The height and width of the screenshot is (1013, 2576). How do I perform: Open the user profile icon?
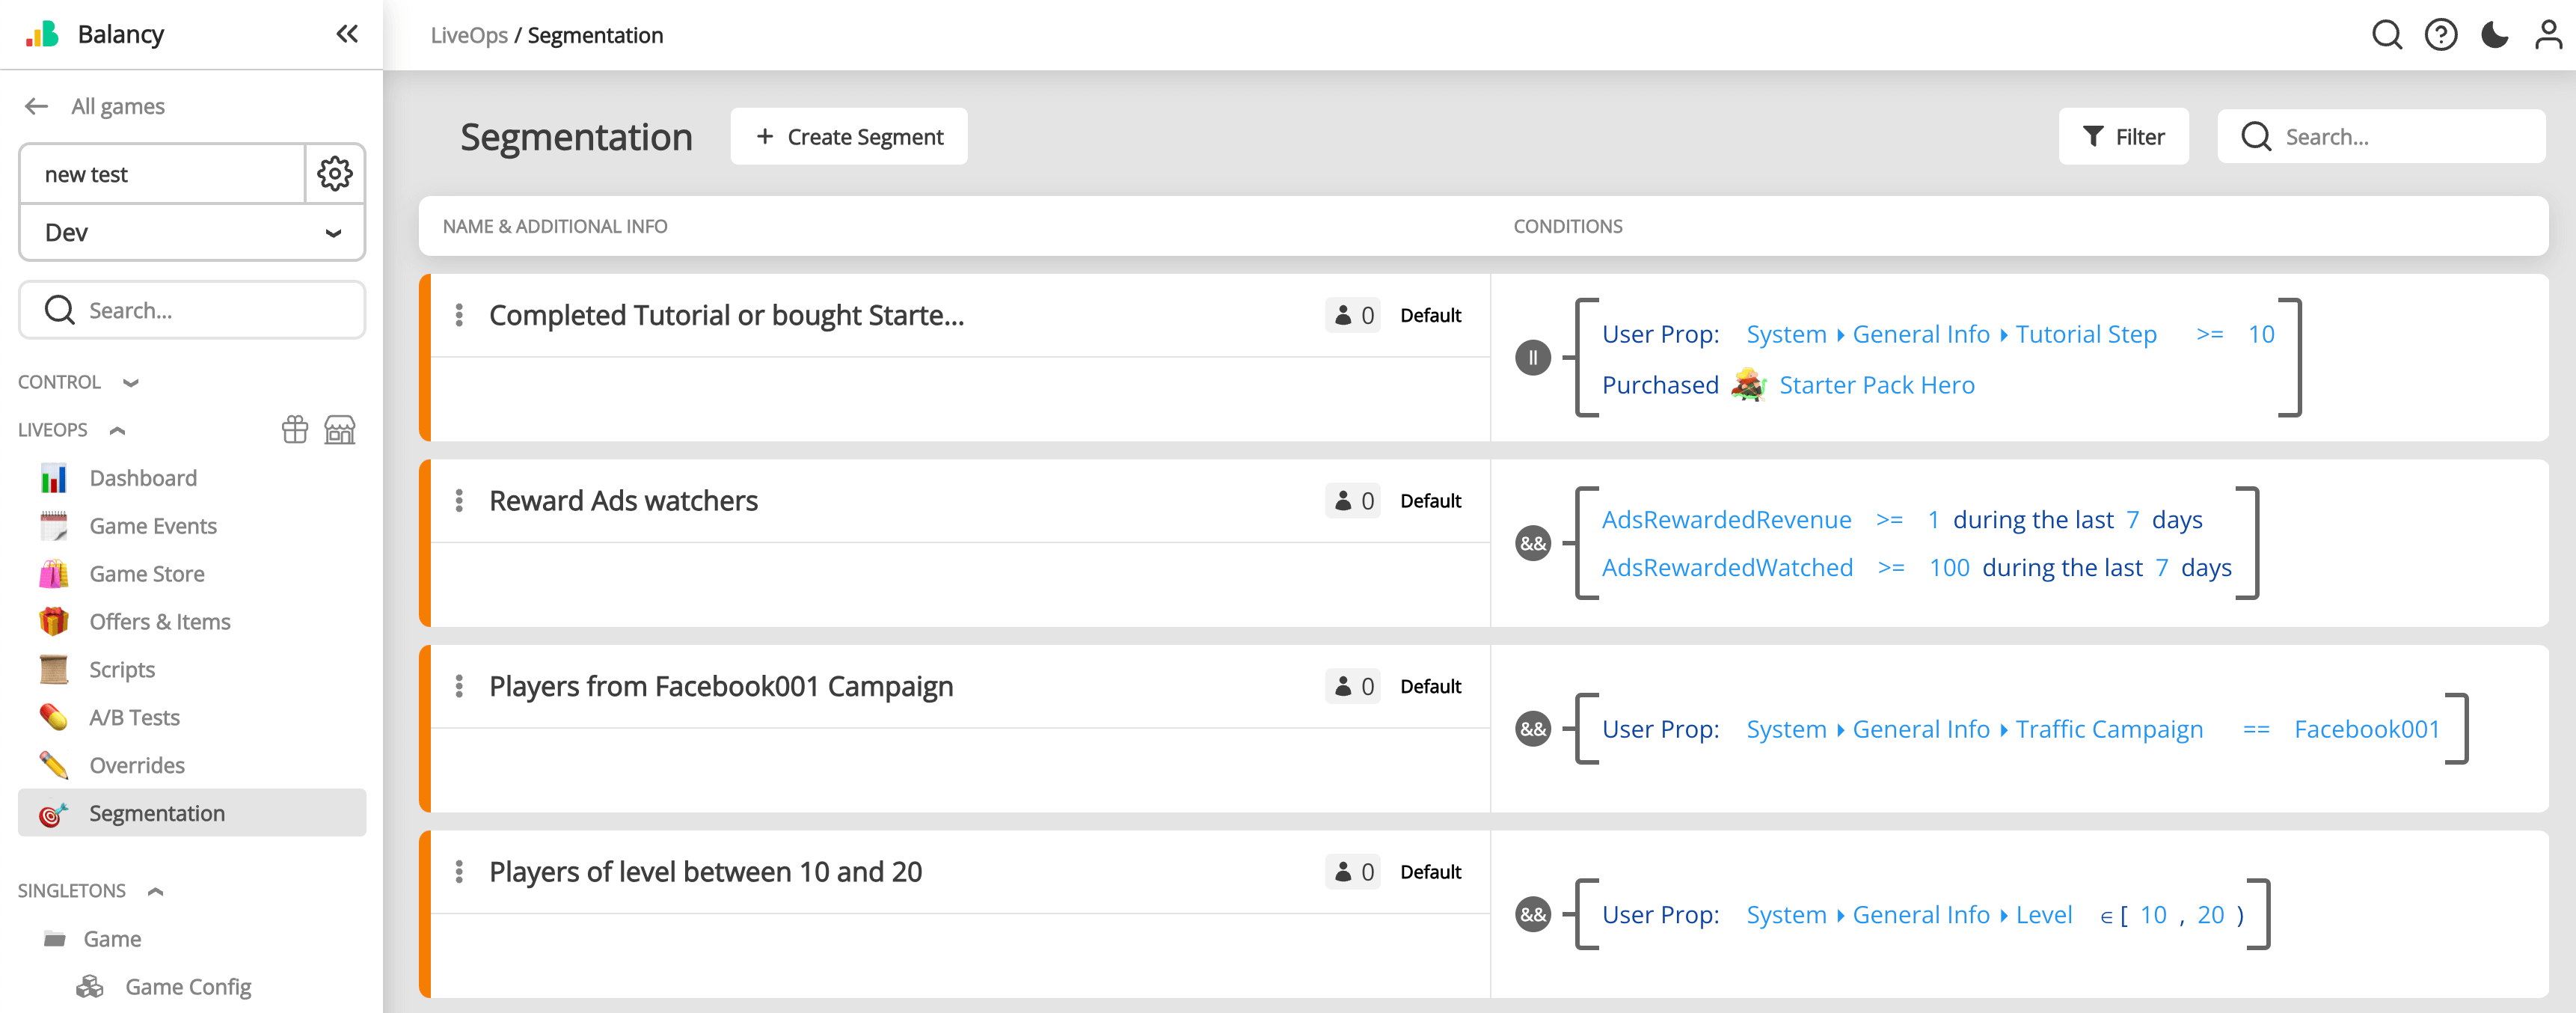tap(2548, 35)
